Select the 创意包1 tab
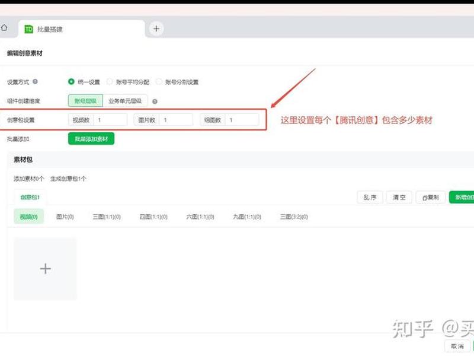The width and height of the screenshot is (474, 356). 30,198
